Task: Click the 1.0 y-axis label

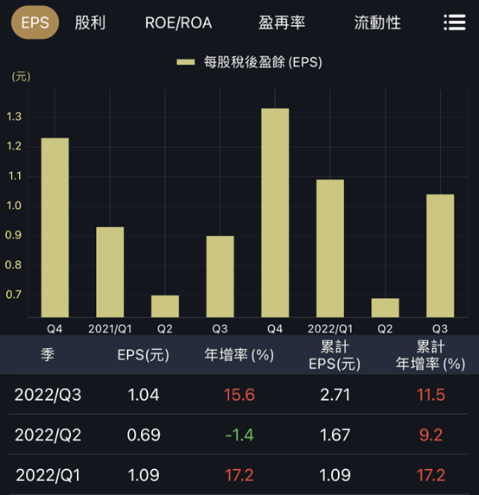Action: click(x=14, y=206)
